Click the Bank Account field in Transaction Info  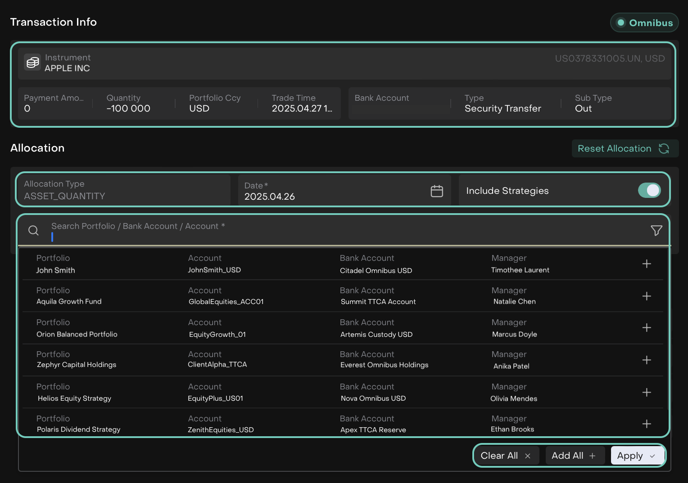(x=398, y=103)
